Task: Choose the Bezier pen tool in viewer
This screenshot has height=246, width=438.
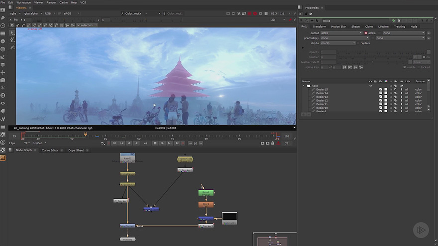Action: click(12, 47)
